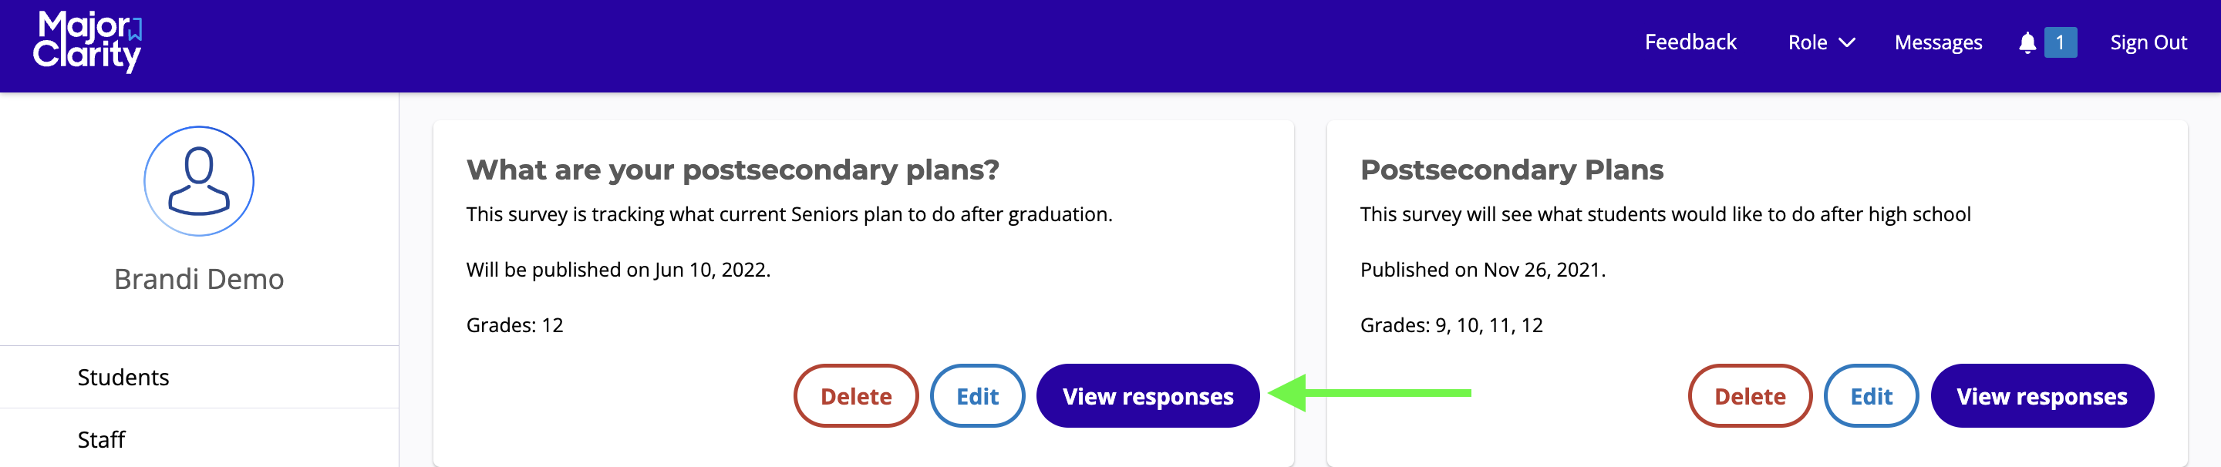The height and width of the screenshot is (467, 2221).
Task: Click the notification bell icon
Action: coord(2027,42)
